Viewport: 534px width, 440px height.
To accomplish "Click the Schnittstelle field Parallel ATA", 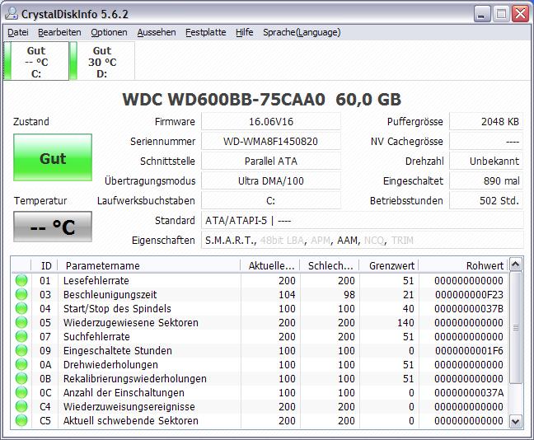I will [x=271, y=161].
